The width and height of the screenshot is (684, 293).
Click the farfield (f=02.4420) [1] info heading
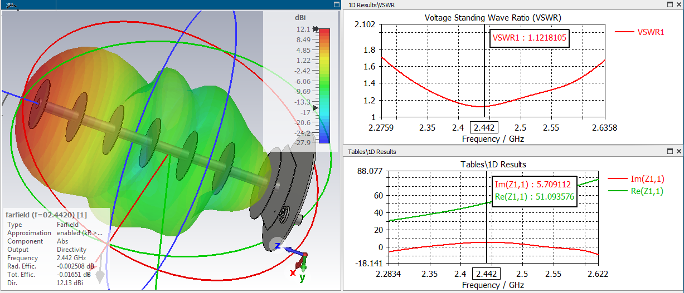tap(46, 215)
